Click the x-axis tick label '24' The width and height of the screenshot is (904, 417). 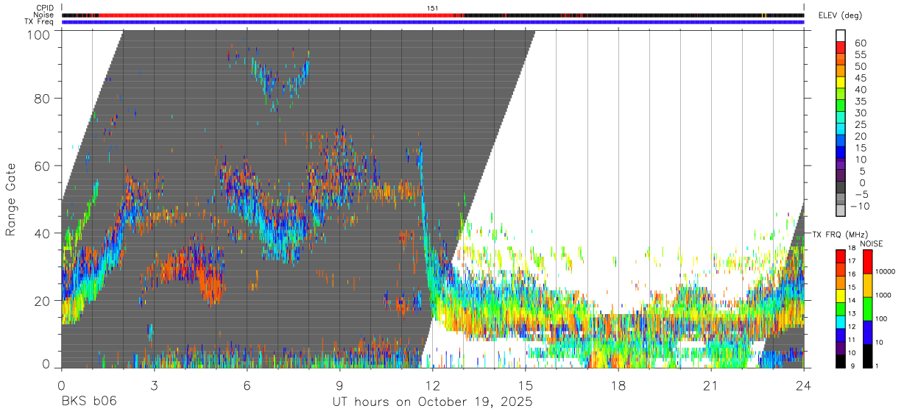click(x=803, y=385)
